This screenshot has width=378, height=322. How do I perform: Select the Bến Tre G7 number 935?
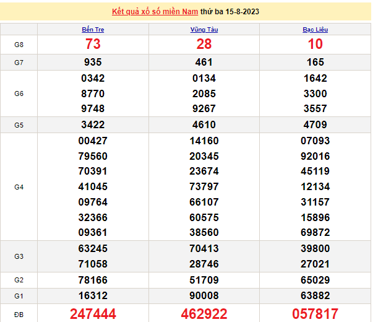pos(93,63)
